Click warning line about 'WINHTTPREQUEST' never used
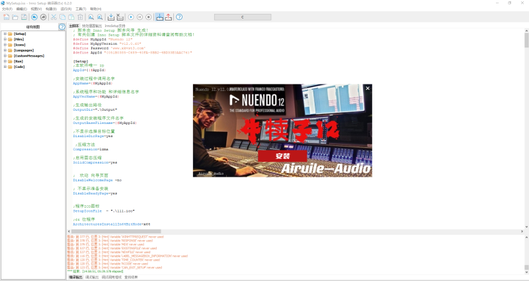The height and width of the screenshot is (281, 529). pos(115,237)
